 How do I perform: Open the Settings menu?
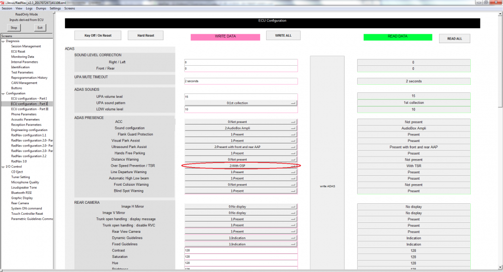pos(55,9)
